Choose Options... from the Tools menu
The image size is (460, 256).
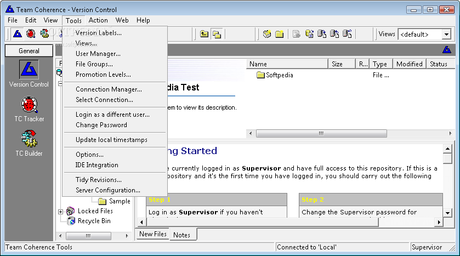(115, 154)
